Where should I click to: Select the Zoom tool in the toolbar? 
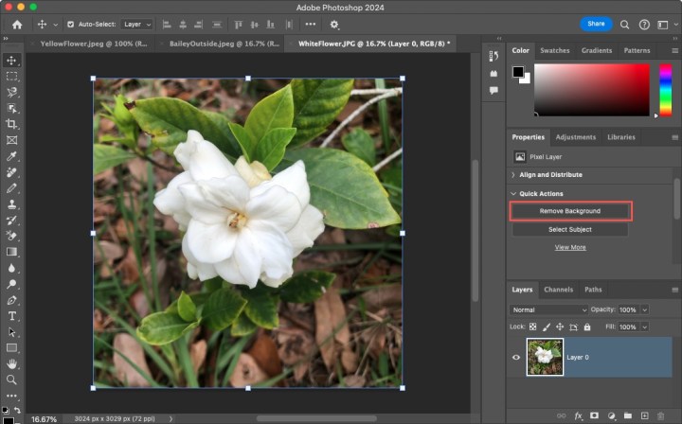(x=11, y=380)
